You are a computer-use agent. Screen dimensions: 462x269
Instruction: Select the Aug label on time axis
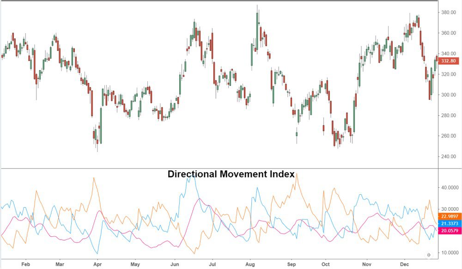250,264
